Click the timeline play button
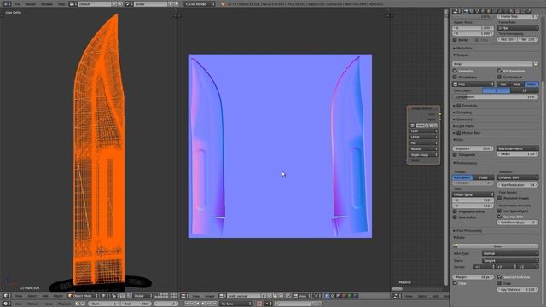Screen dimensions: 546x307 203,304
